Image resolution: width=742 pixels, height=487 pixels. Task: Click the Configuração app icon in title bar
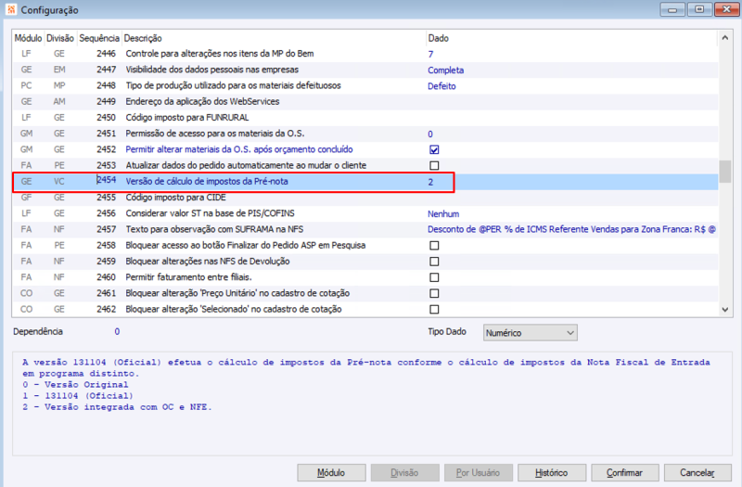pos(11,9)
